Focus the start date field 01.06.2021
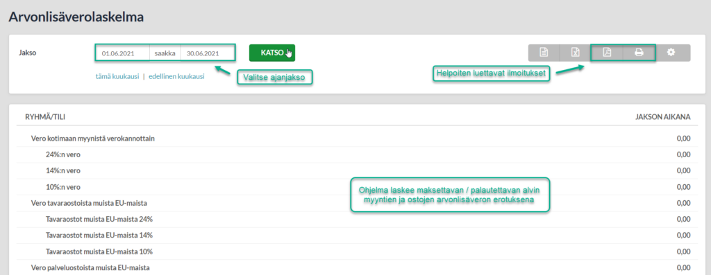Image resolution: width=711 pixels, height=275 pixels. click(122, 53)
